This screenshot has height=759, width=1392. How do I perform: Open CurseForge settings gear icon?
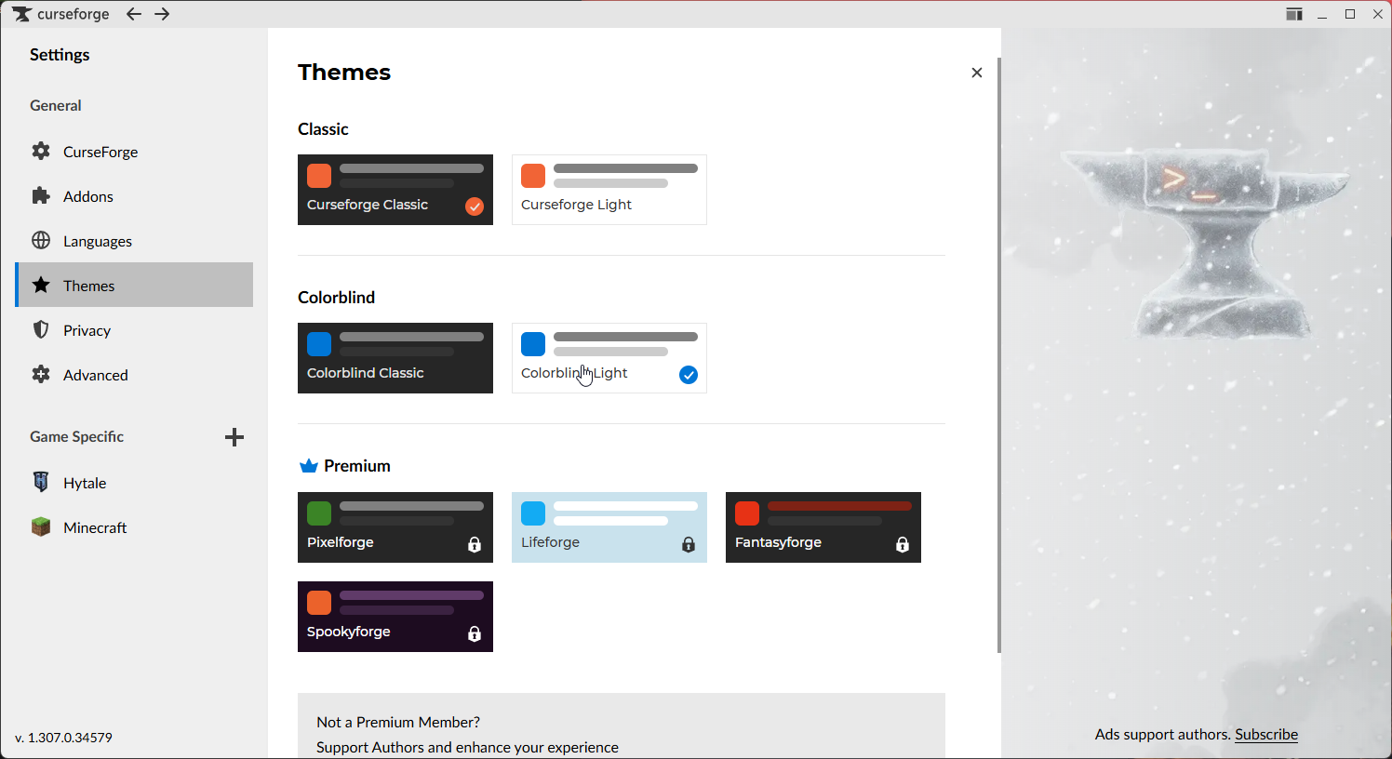pyautogui.click(x=41, y=151)
